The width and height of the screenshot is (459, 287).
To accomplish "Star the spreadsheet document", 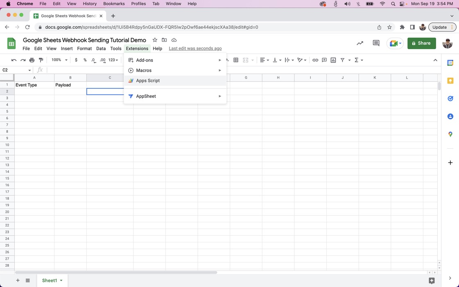I will click(155, 40).
